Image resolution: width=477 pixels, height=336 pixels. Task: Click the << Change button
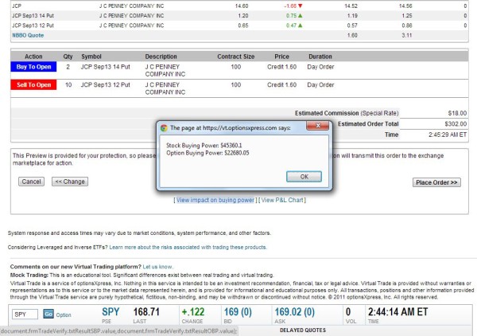[70, 182]
